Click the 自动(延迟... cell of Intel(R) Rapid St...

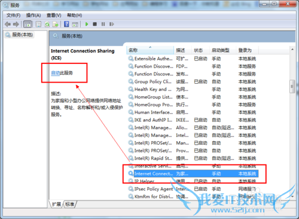click(223, 159)
